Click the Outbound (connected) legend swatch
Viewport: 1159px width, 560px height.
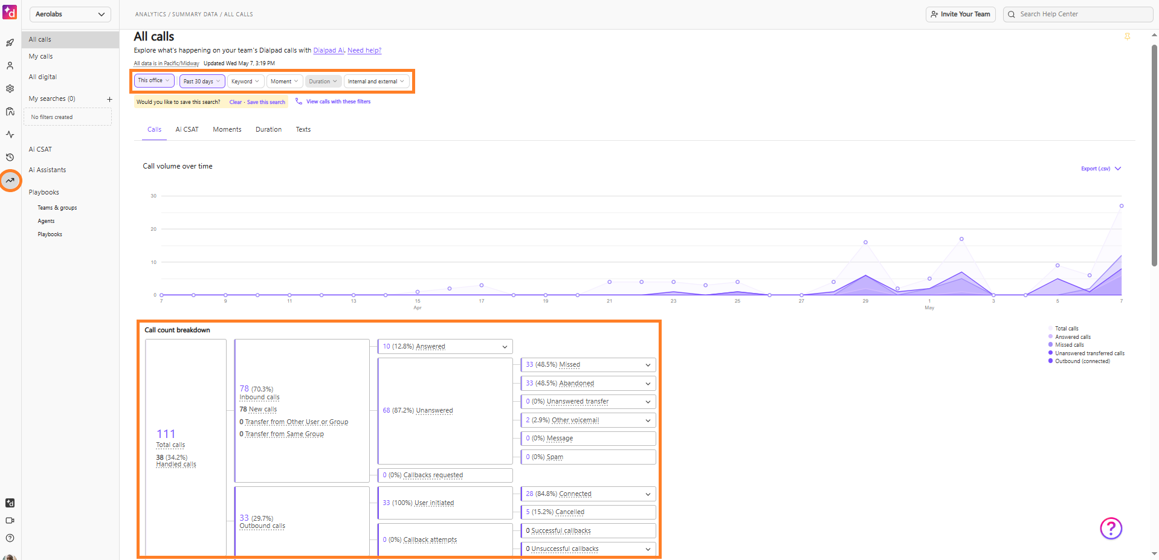click(1050, 361)
